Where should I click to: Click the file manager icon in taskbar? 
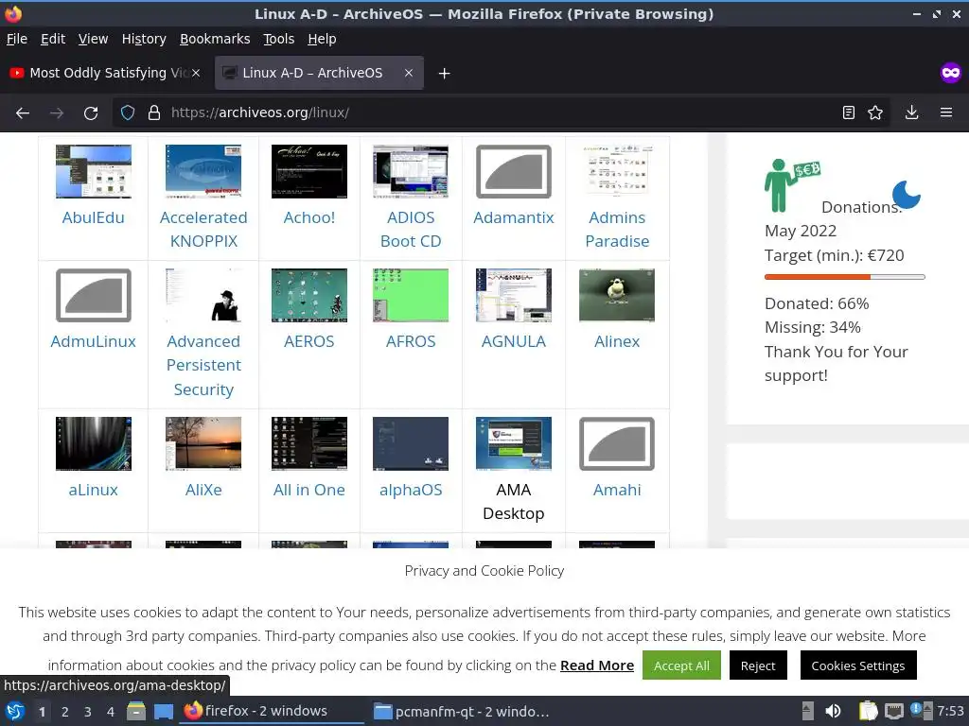click(x=136, y=711)
